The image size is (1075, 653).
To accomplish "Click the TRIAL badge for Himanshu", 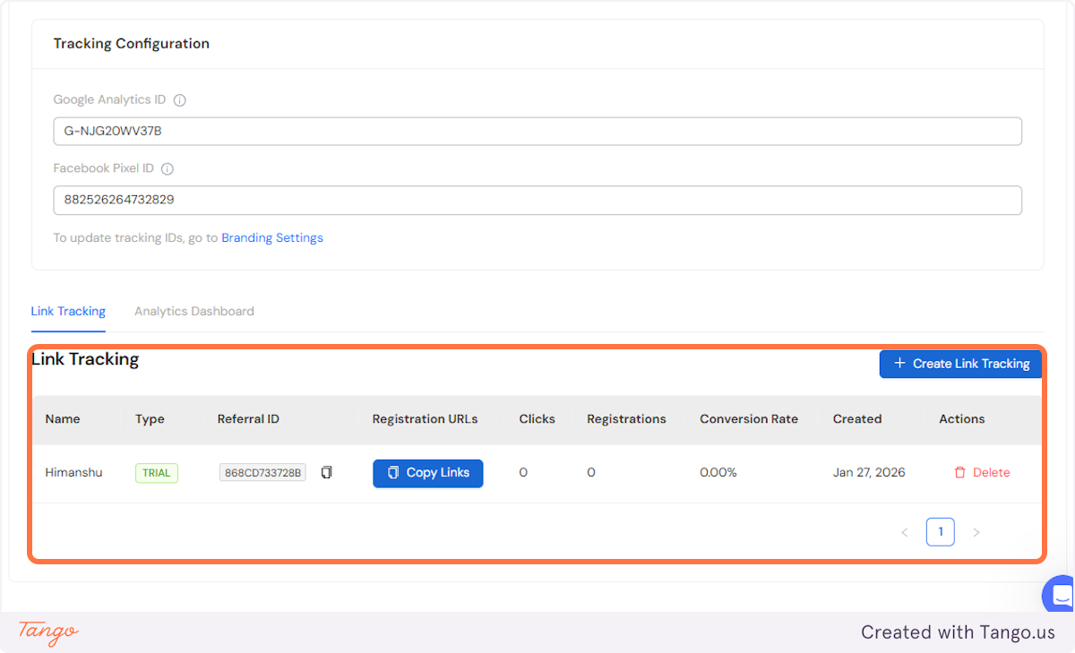I will [x=156, y=472].
